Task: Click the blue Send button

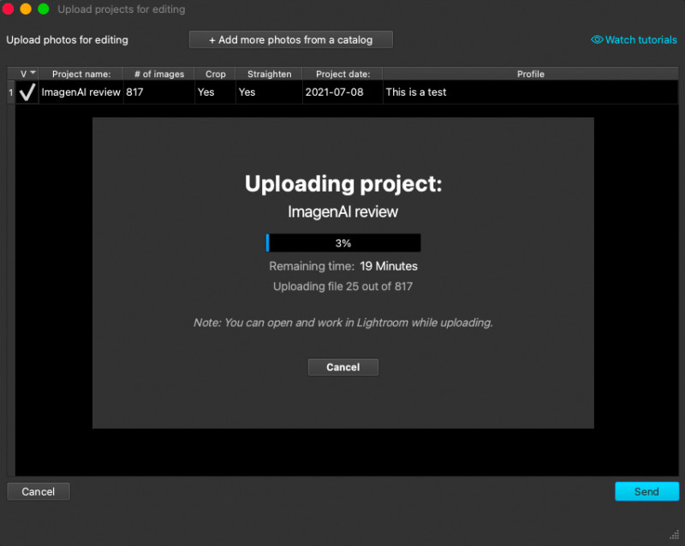Action: [646, 491]
